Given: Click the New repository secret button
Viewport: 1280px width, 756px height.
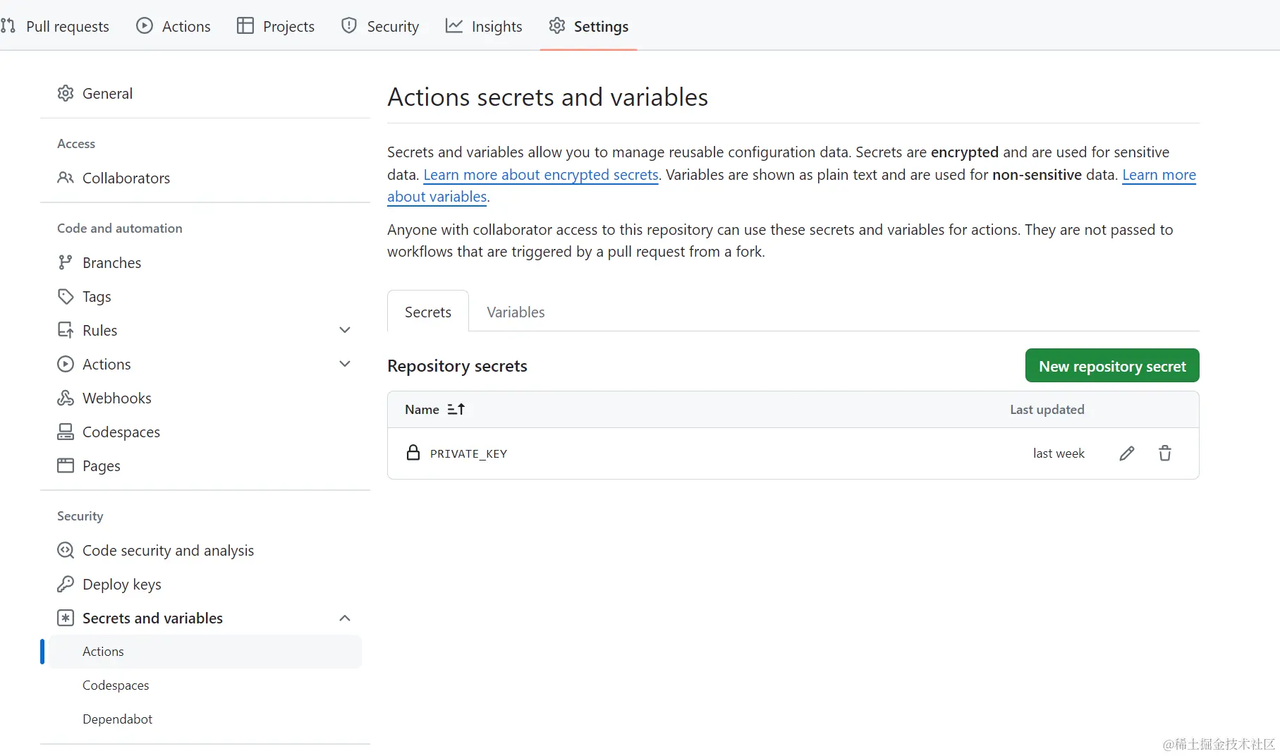Looking at the screenshot, I should point(1112,366).
